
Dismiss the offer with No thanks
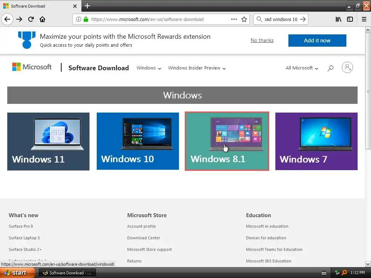(262, 41)
